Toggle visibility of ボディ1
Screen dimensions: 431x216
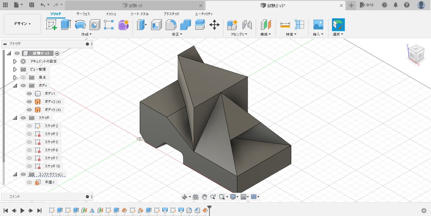29,94
